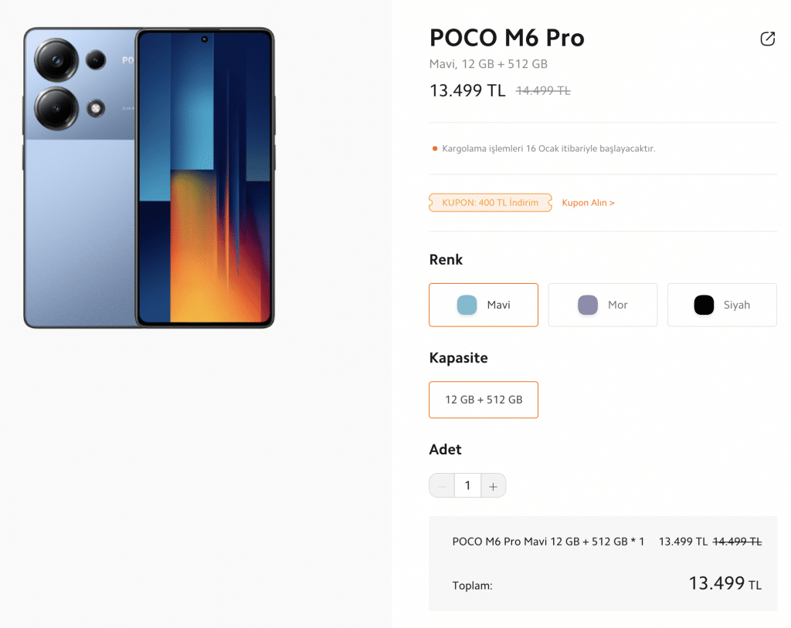
Task: Increase quantity with the plus button
Action: pyautogui.click(x=494, y=486)
